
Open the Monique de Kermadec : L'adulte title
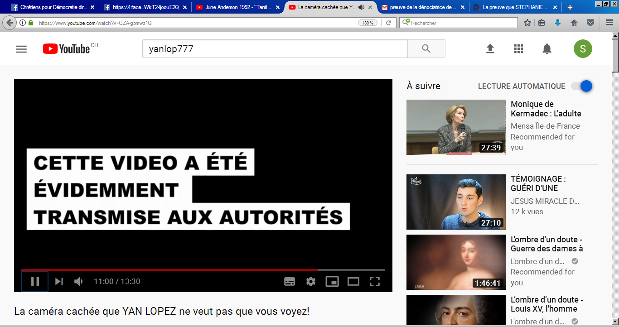546,109
